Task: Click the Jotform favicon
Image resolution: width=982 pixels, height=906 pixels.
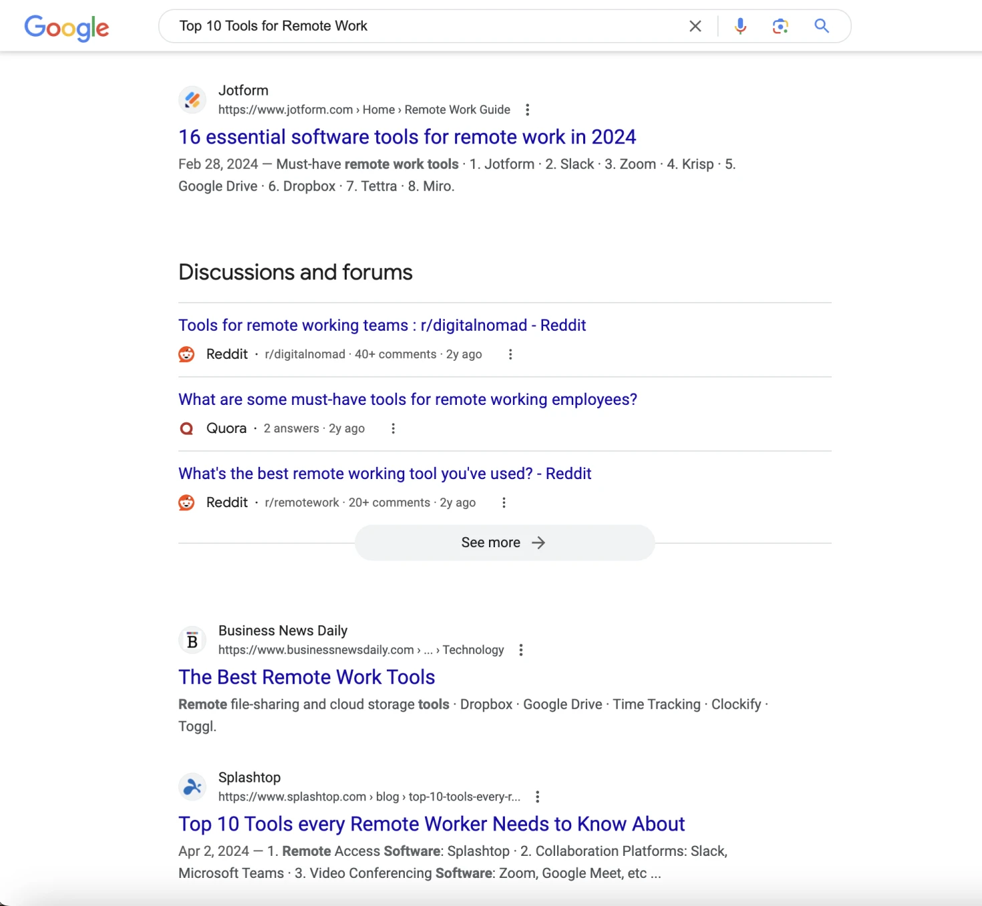Action: point(192,100)
